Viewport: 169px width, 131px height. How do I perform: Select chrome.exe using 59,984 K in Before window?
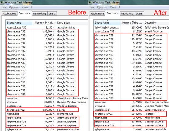coord(47,59)
